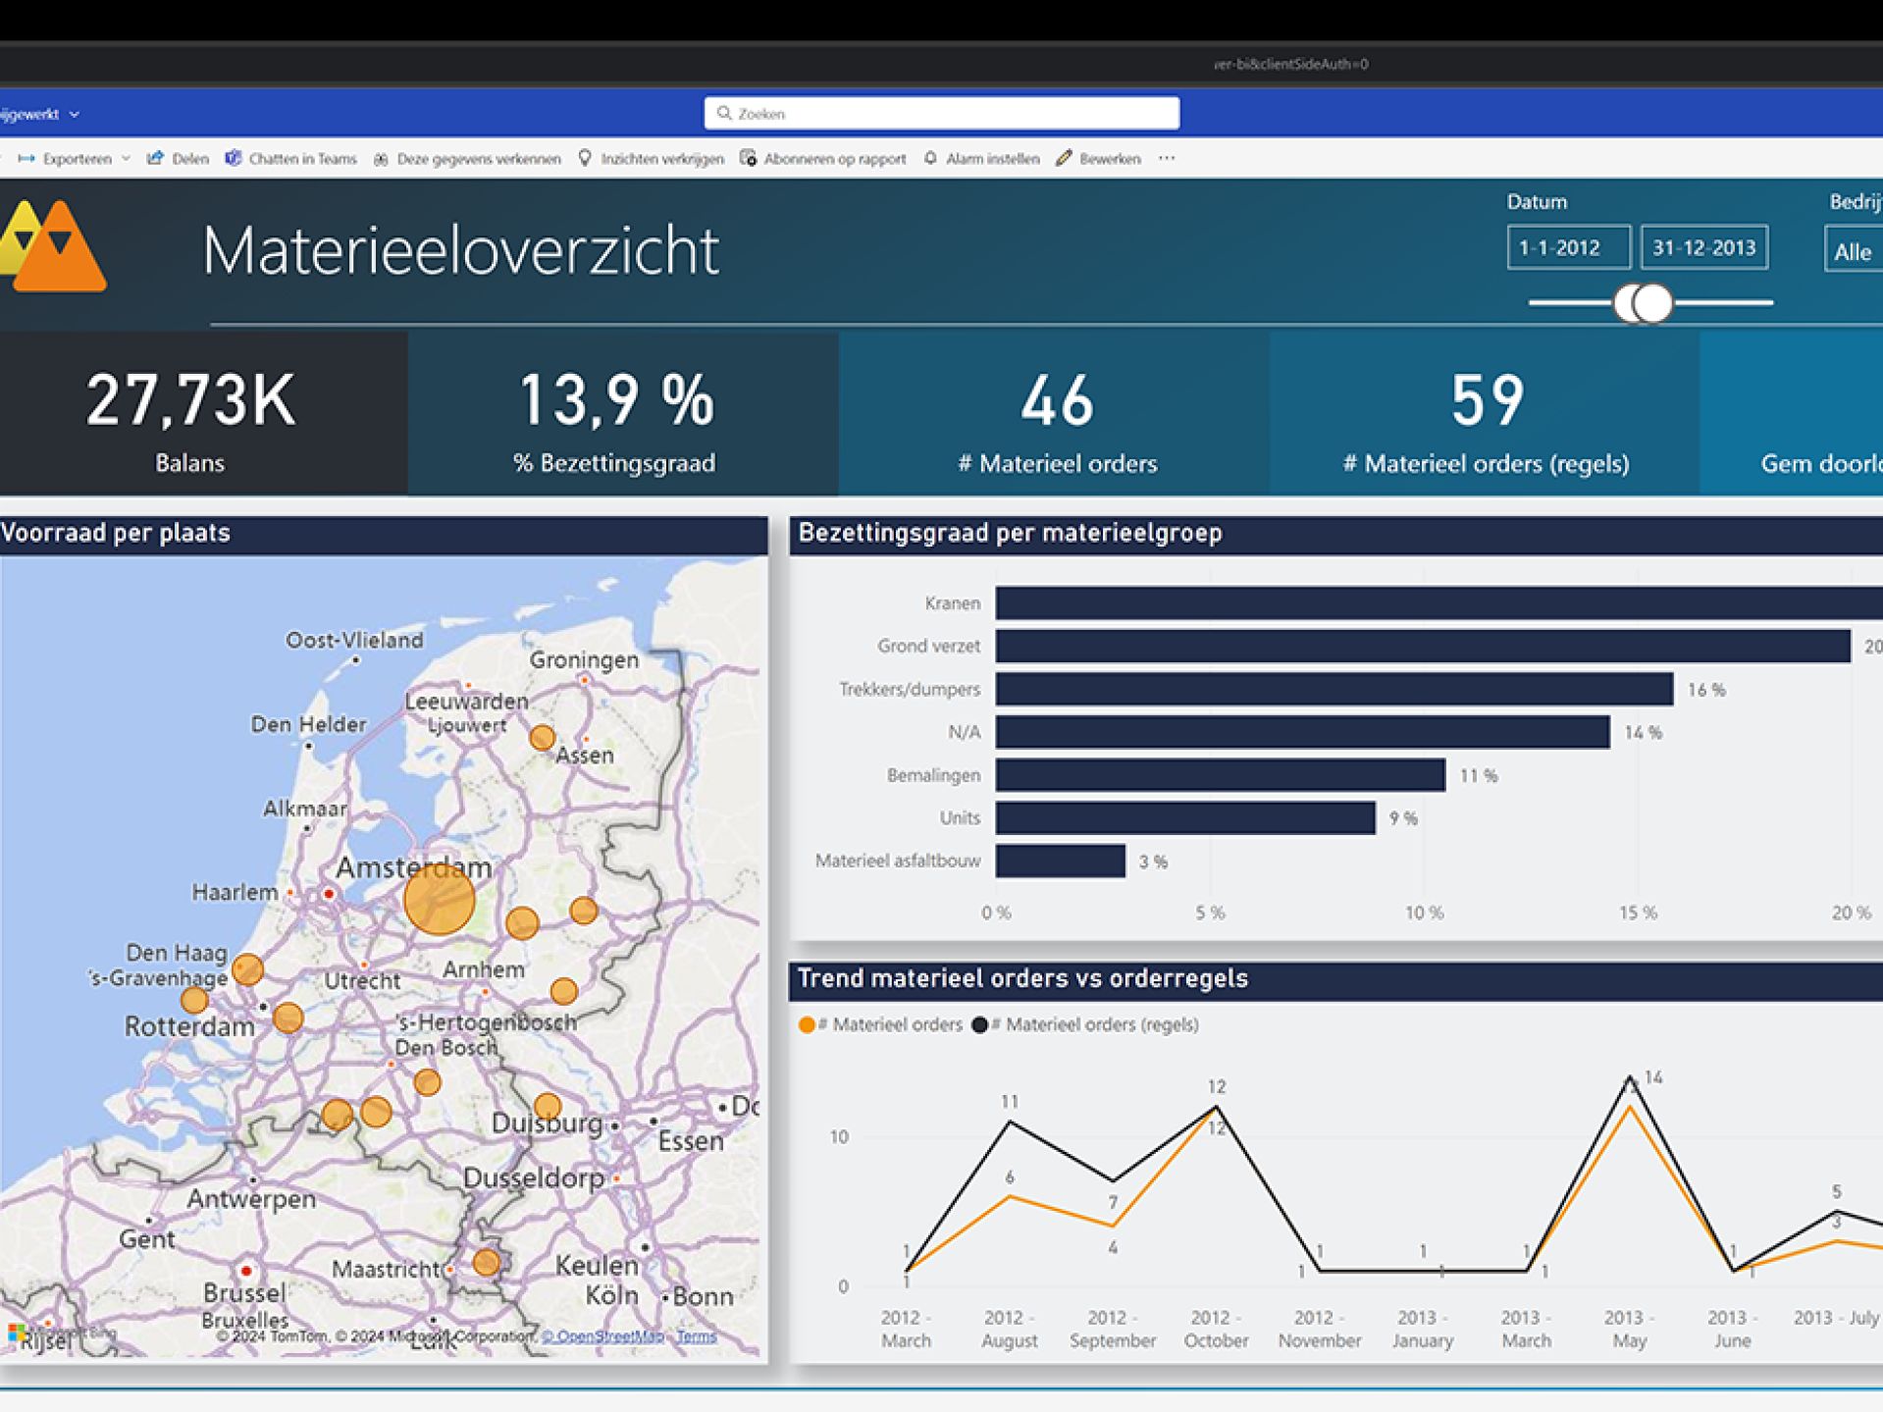Click the Alarm instellen bell icon
Viewport: 1883px width, 1412px height.
(930, 158)
